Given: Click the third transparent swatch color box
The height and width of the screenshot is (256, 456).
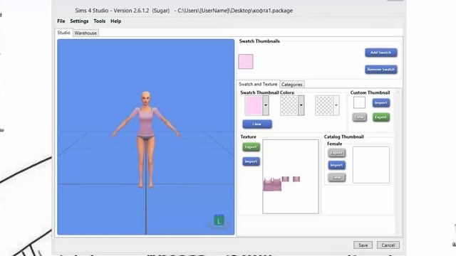Looking at the screenshot, I should click(324, 106).
